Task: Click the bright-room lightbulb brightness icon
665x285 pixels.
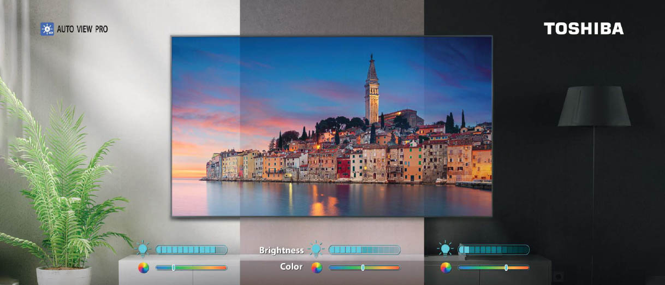Action: (x=143, y=250)
